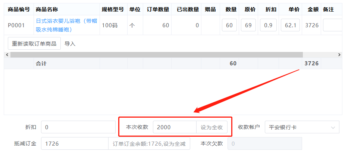Click the 备注 input in the product row

coord(333,25)
